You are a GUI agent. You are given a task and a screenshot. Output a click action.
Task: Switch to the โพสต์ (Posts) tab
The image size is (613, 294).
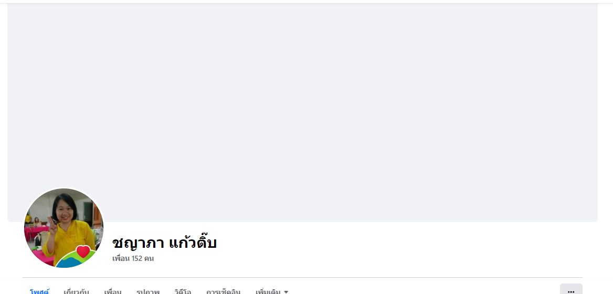click(39, 291)
